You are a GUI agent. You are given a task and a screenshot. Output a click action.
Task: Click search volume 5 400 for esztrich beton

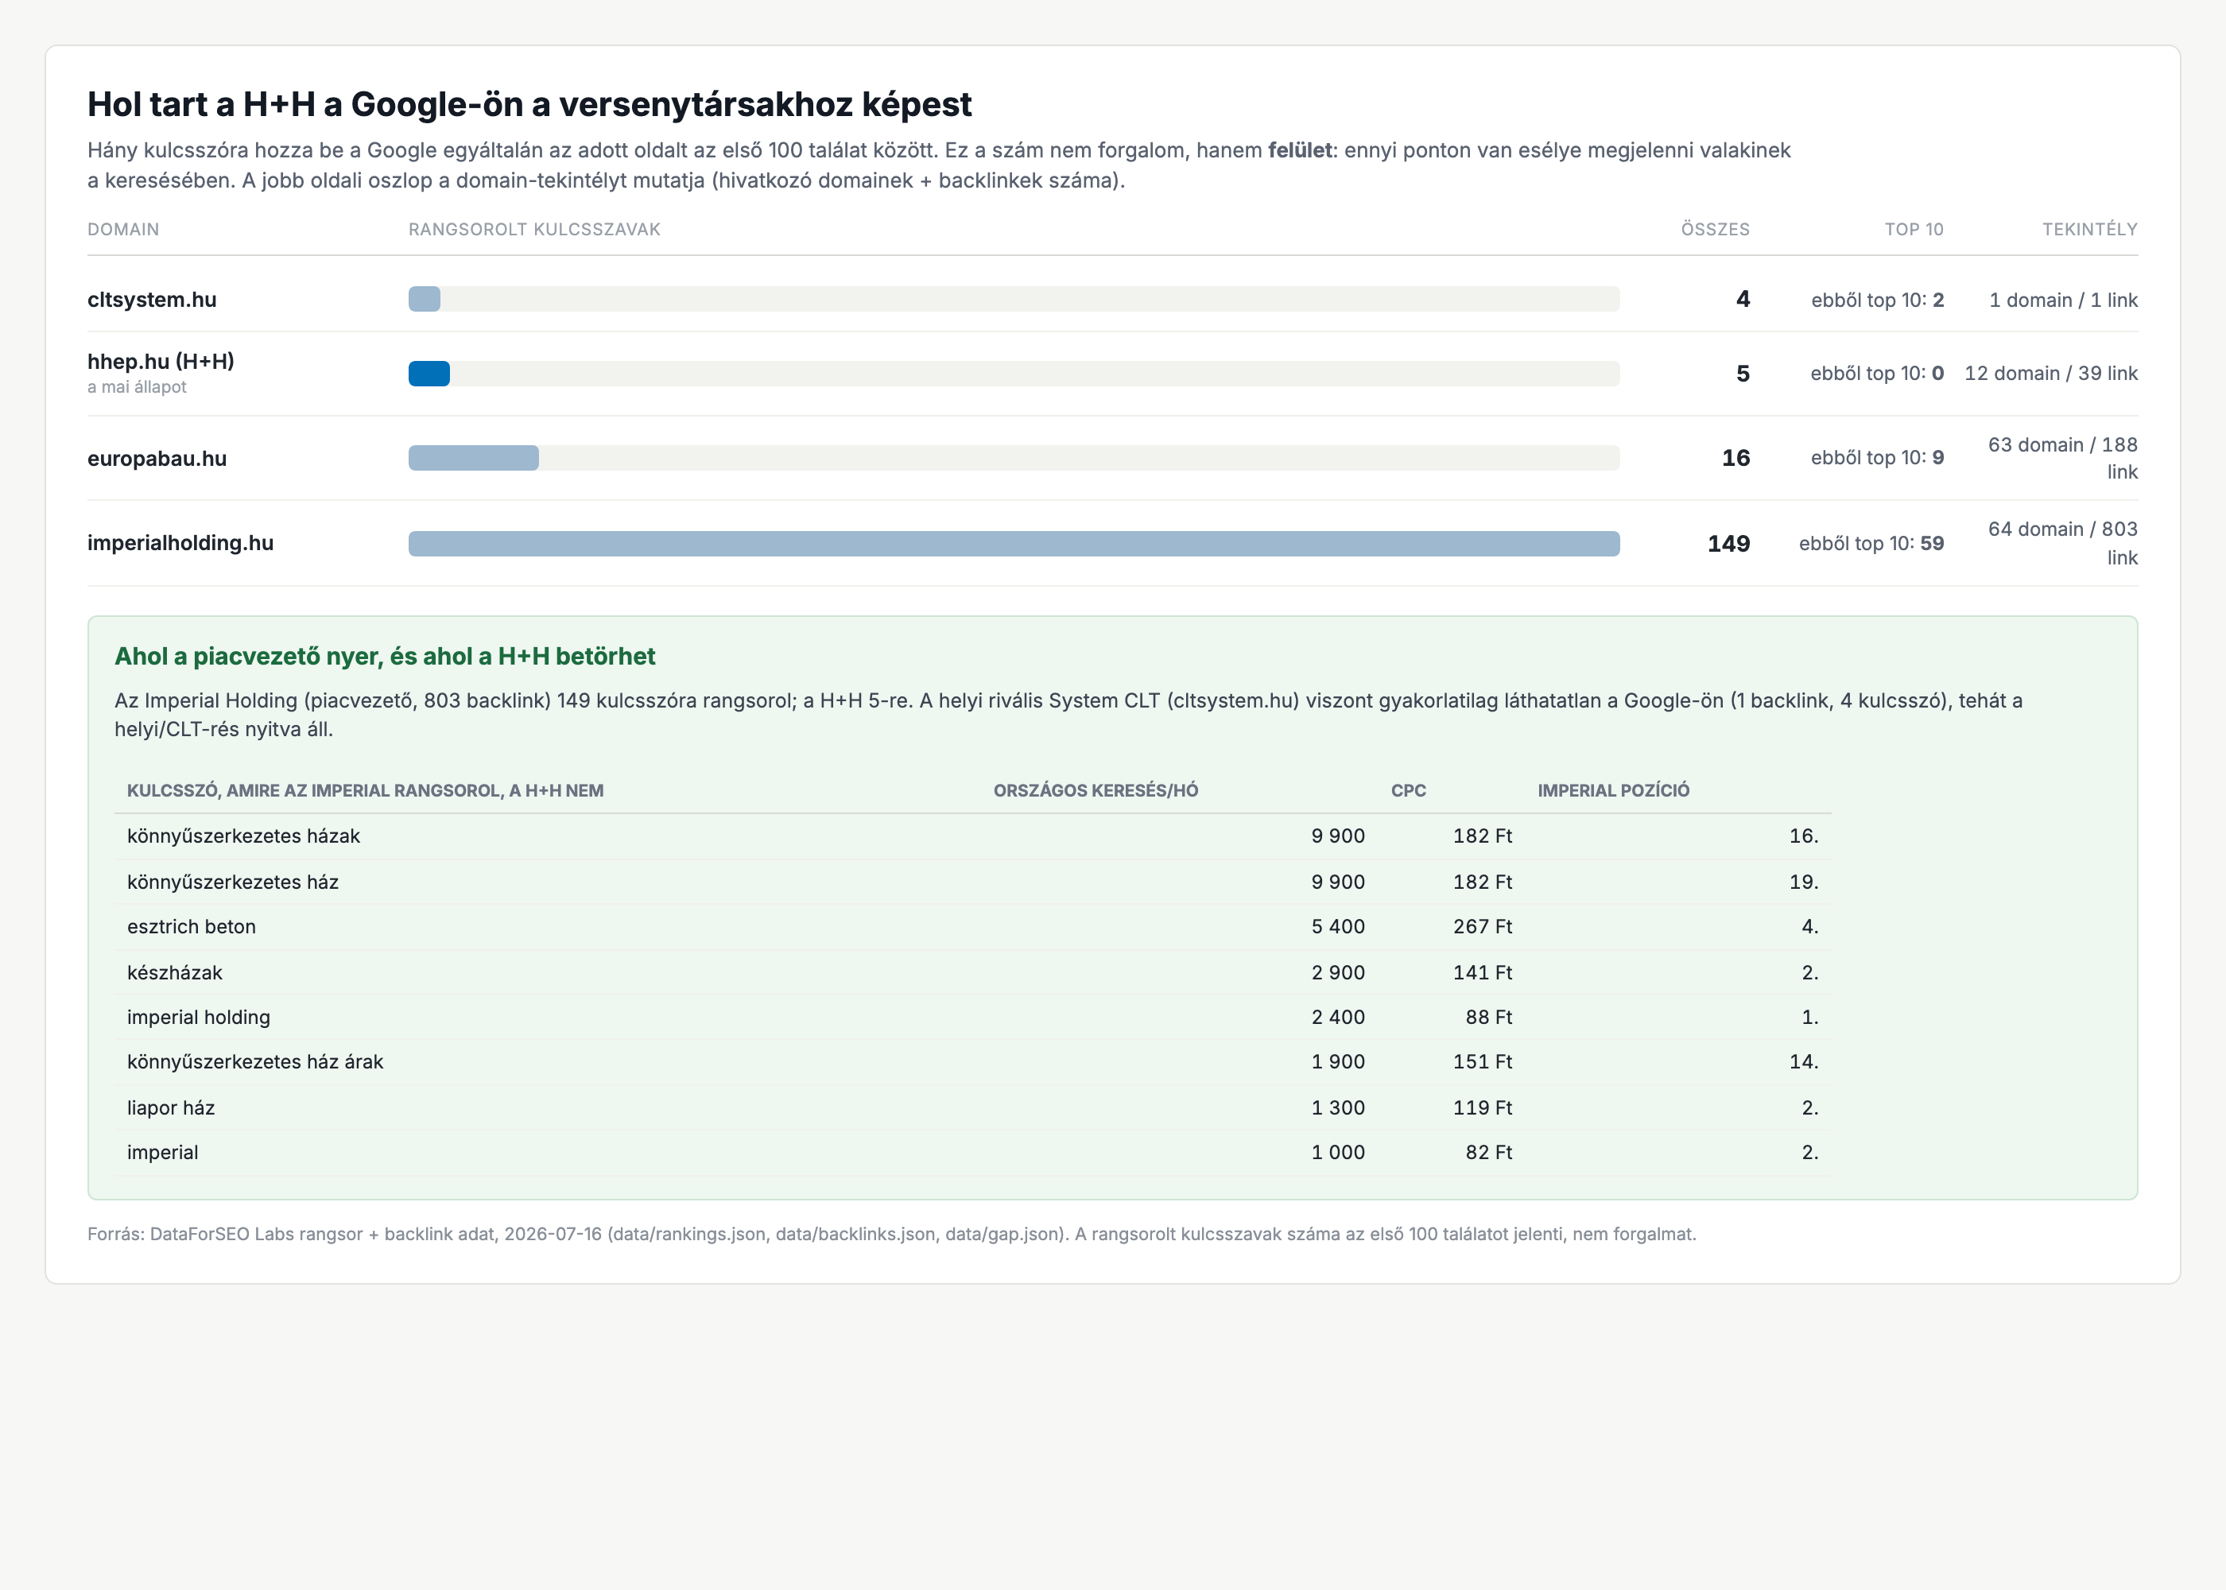click(1337, 926)
